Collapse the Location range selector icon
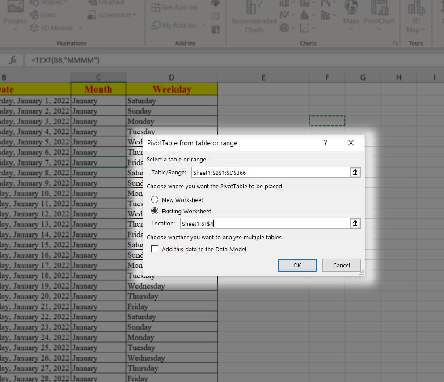Screen dimensions: 444x382 pos(355,223)
